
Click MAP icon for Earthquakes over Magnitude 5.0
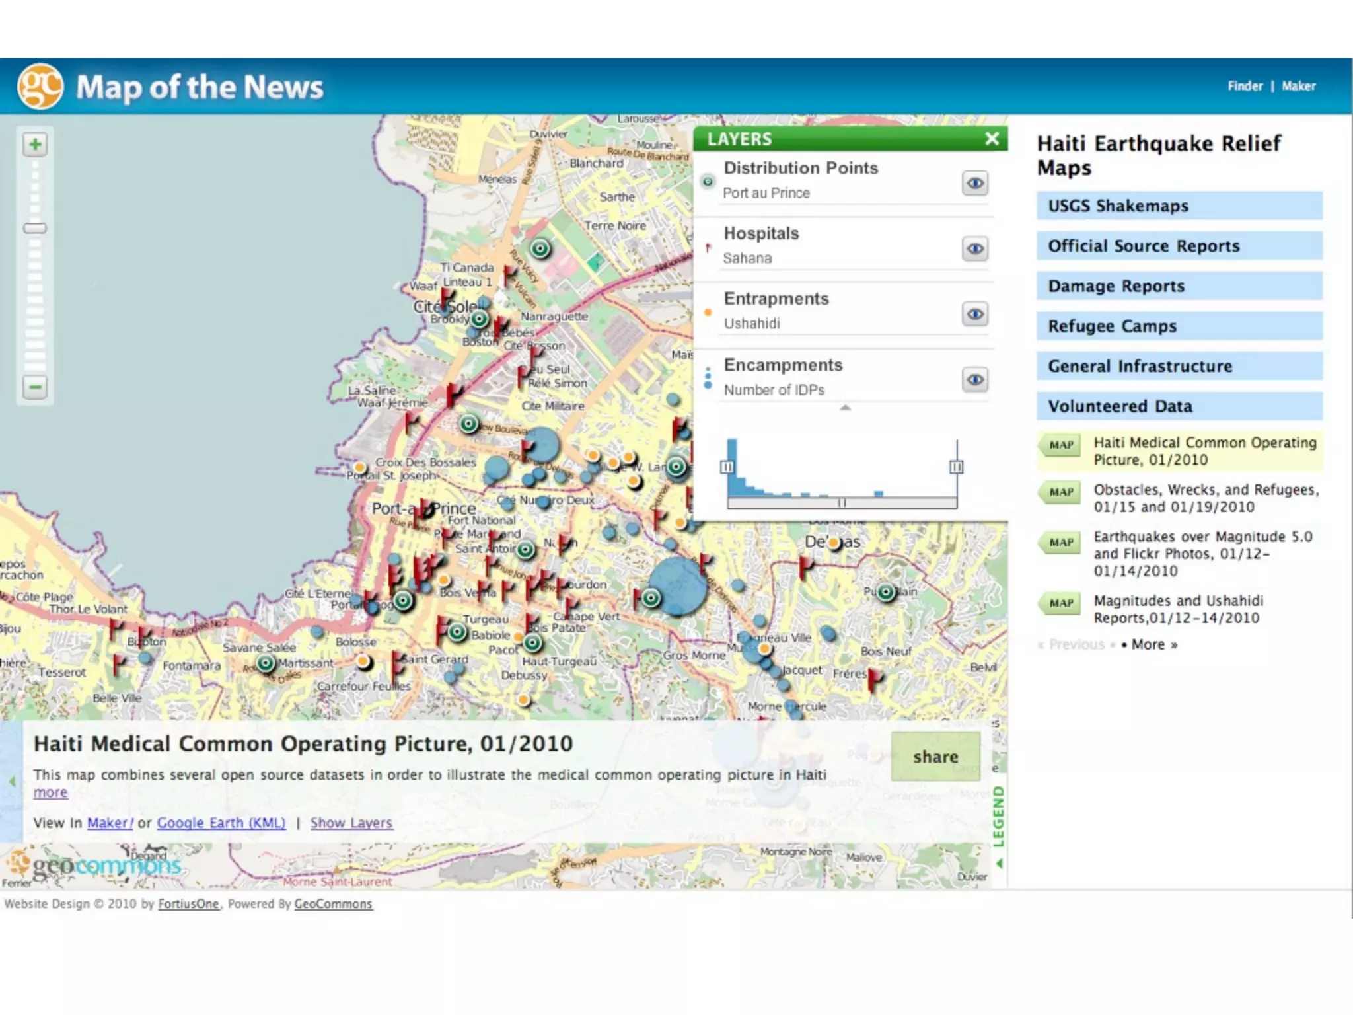tap(1061, 543)
